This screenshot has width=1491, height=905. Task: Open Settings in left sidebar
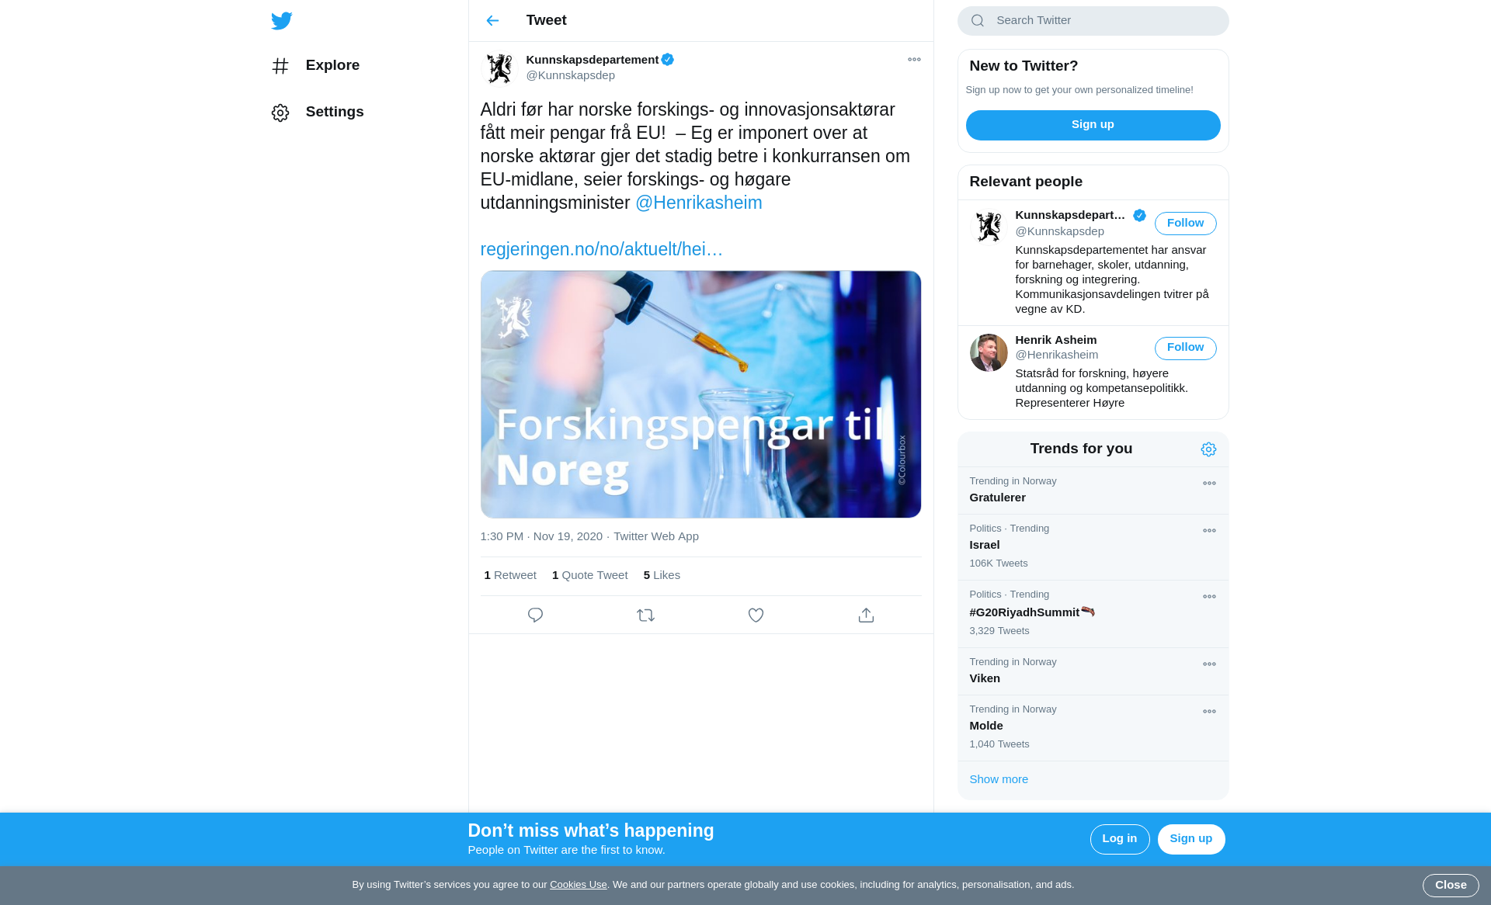pos(318,113)
